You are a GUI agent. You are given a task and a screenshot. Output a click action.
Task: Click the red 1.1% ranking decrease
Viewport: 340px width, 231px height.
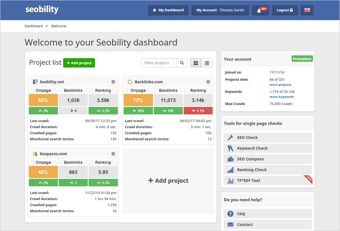[198, 111]
